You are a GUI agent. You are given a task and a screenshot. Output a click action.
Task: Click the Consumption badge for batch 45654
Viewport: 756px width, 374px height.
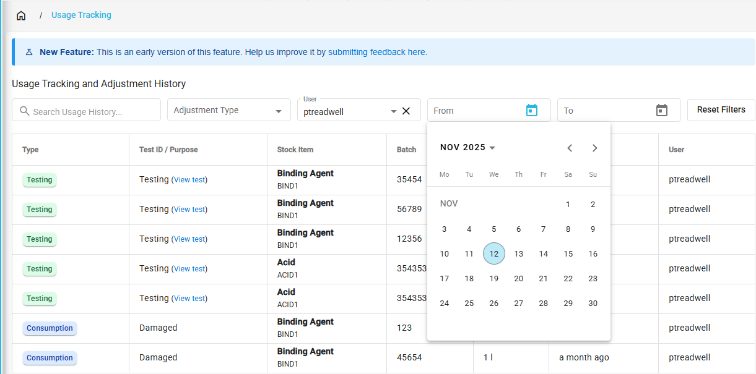click(x=50, y=358)
